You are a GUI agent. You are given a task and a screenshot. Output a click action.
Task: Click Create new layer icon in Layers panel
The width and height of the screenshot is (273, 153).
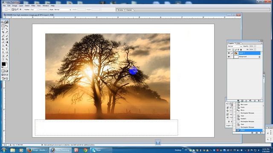click(255, 101)
